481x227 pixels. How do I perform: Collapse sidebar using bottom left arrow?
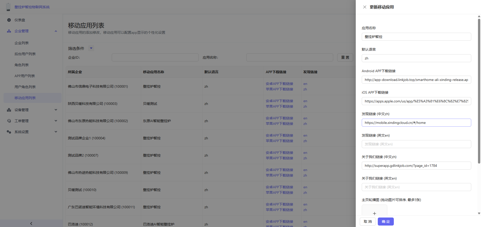tap(31, 224)
